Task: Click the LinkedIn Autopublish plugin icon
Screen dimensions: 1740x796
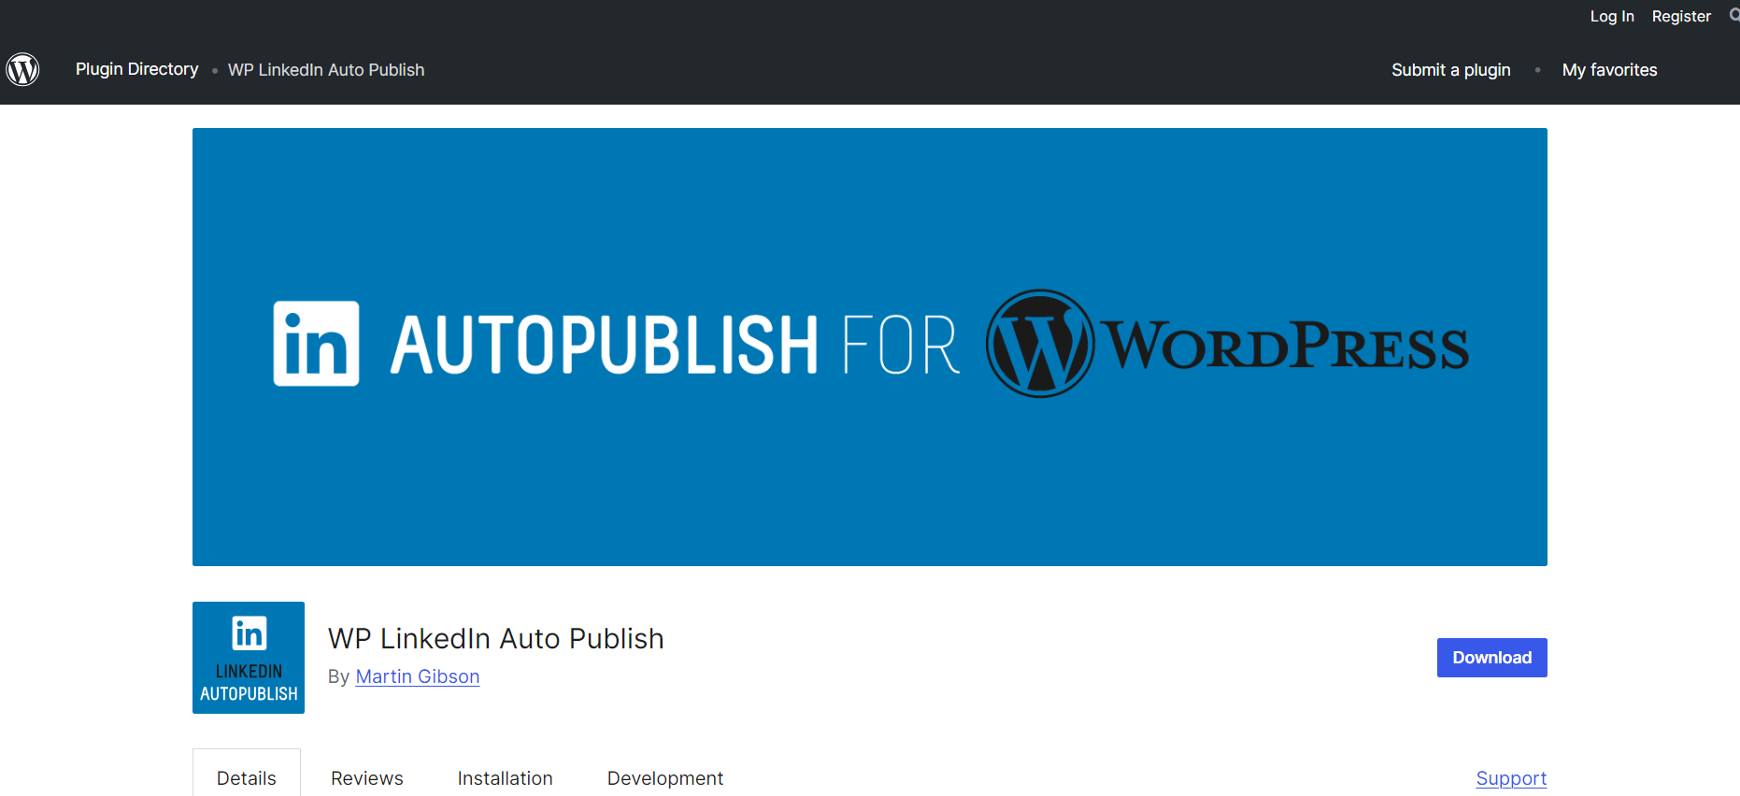Action: (249, 658)
